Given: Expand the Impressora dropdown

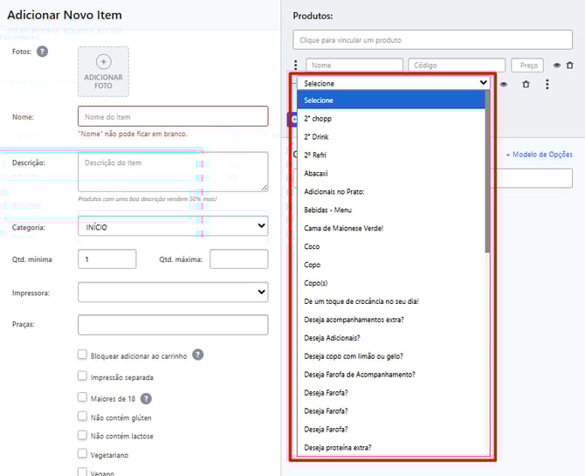Looking at the screenshot, I should click(173, 292).
